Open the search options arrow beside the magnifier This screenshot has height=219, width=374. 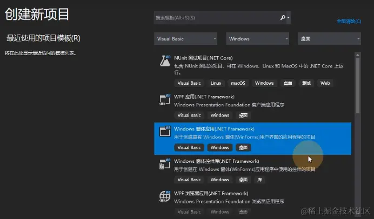click(289, 18)
